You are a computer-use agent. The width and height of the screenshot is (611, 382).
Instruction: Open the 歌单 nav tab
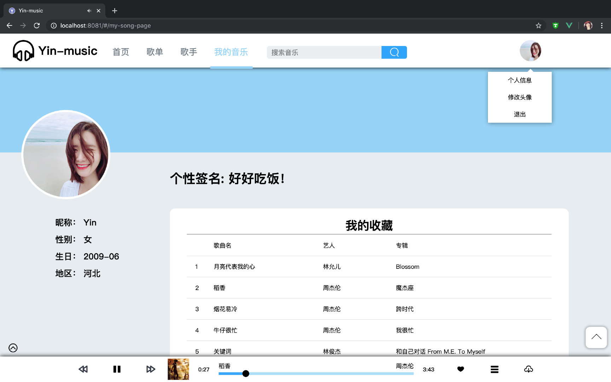point(155,52)
